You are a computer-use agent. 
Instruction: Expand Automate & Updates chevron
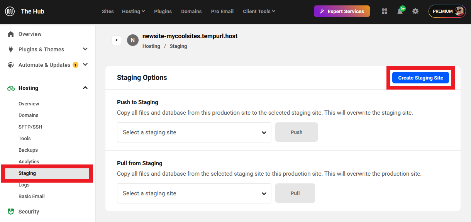pyautogui.click(x=85, y=64)
